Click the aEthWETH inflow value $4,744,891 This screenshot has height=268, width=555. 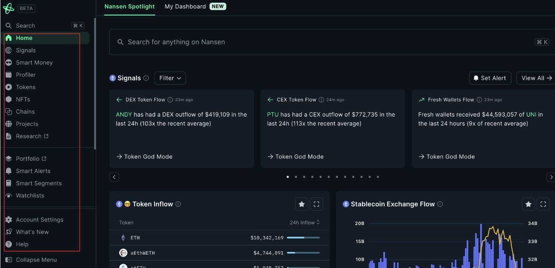tap(268, 253)
